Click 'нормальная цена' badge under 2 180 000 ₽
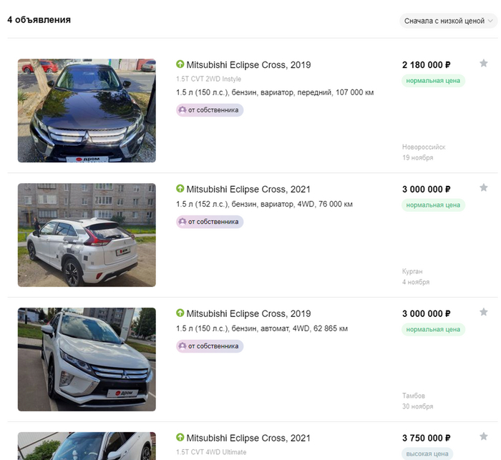Image resolution: width=501 pixels, height=460 pixels. (x=433, y=81)
